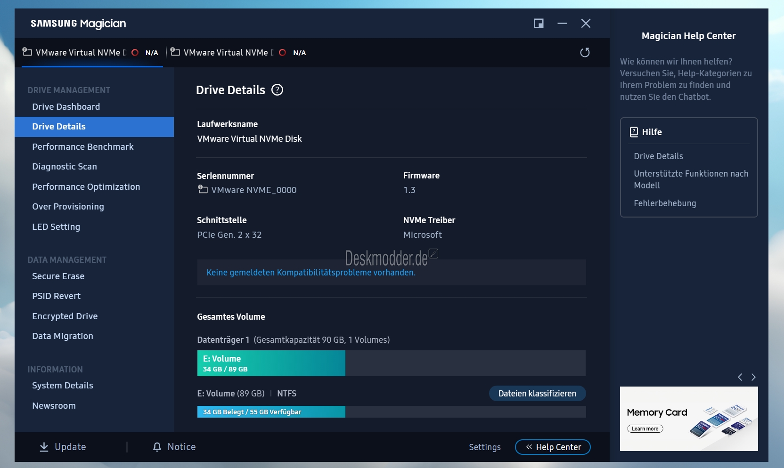Collapse the Help Center panel

click(x=553, y=447)
